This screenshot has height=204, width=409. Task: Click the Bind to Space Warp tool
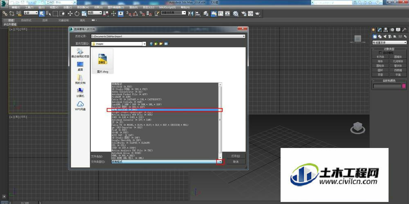(x=18, y=13)
